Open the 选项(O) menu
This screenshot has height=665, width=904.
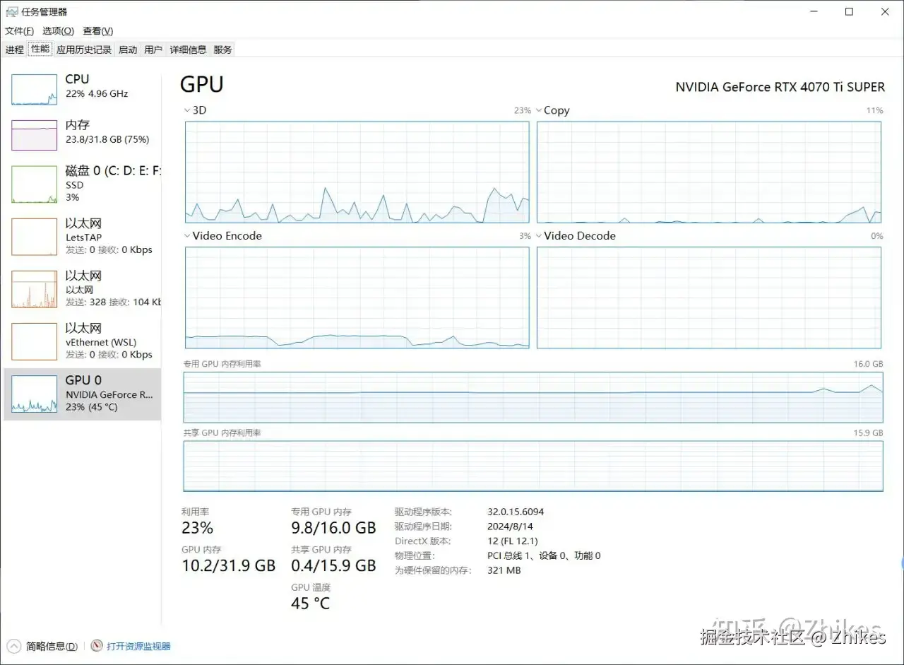point(58,31)
